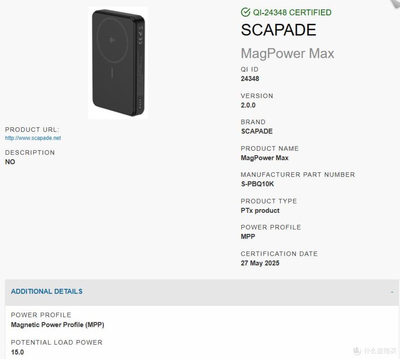Click the bold MagPower Max product name value
The width and height of the screenshot is (400, 359).
point(264,158)
